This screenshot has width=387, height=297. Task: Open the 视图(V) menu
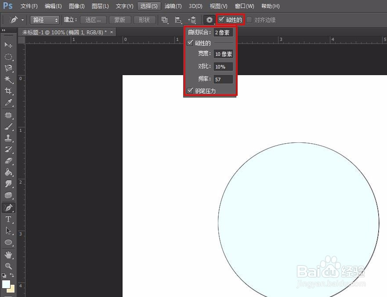pos(218,6)
